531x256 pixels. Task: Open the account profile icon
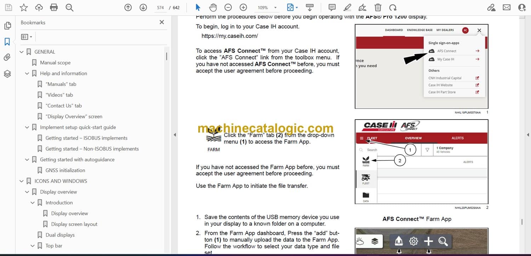(522, 7)
